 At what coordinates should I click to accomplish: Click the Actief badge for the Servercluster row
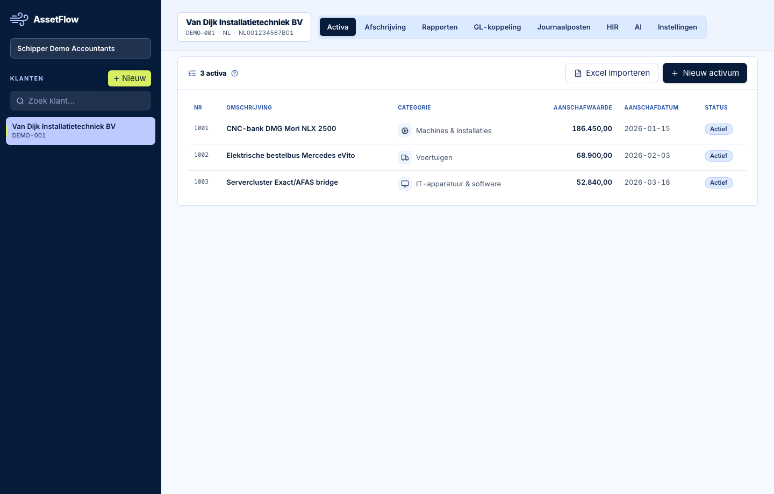tap(719, 183)
